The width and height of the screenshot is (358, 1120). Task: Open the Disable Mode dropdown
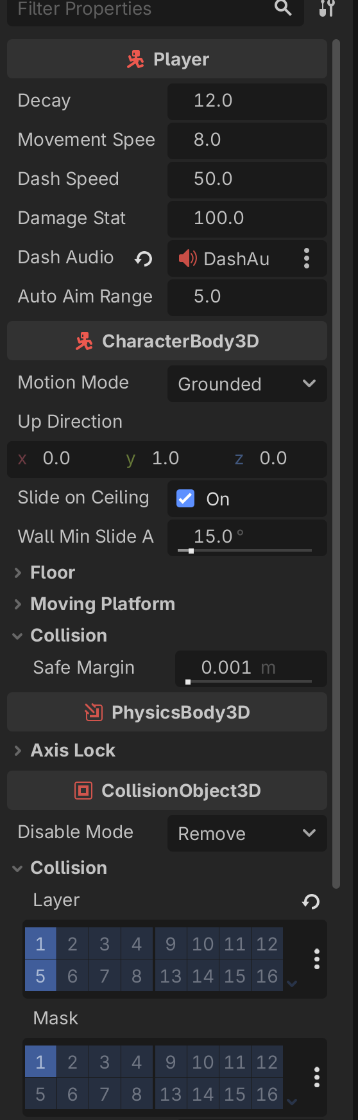247,834
